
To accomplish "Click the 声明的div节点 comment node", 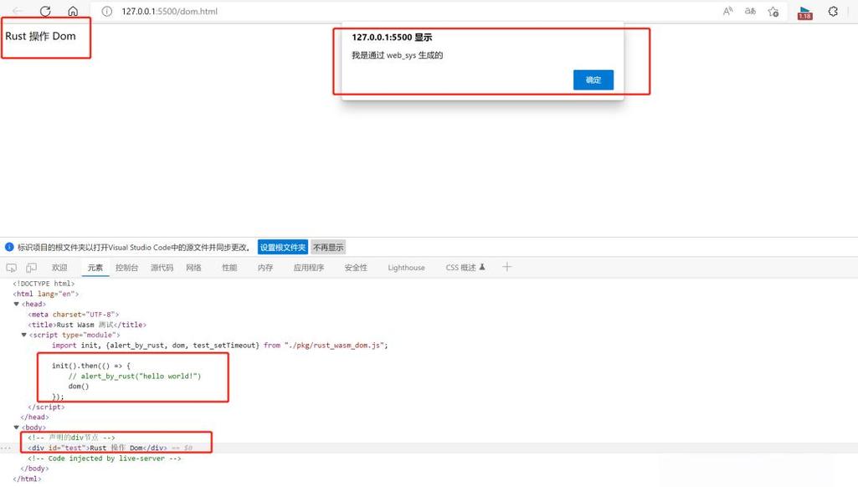I will click(x=71, y=437).
